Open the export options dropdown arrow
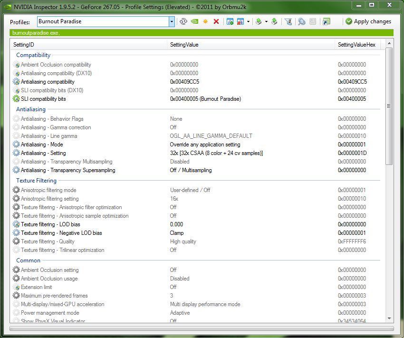This screenshot has height=338, width=404. coord(266,21)
